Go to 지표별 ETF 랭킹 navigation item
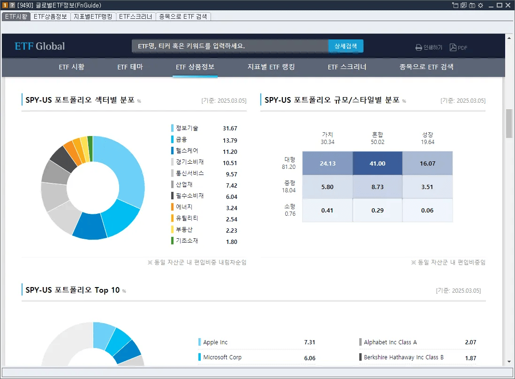Viewport: 515px width, 379px height. tap(271, 67)
